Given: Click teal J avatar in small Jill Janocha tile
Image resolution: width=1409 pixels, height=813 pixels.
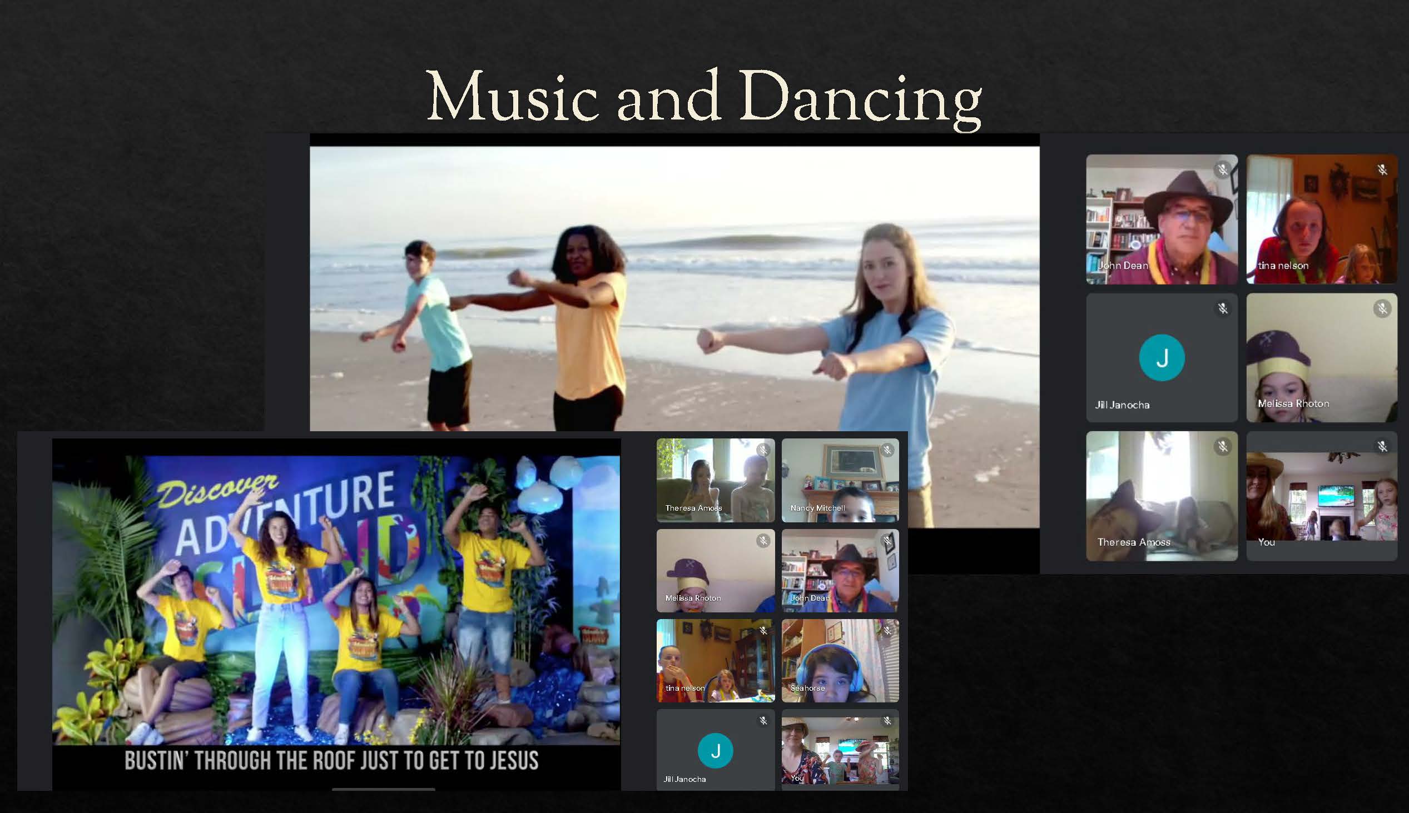Looking at the screenshot, I should 715,750.
